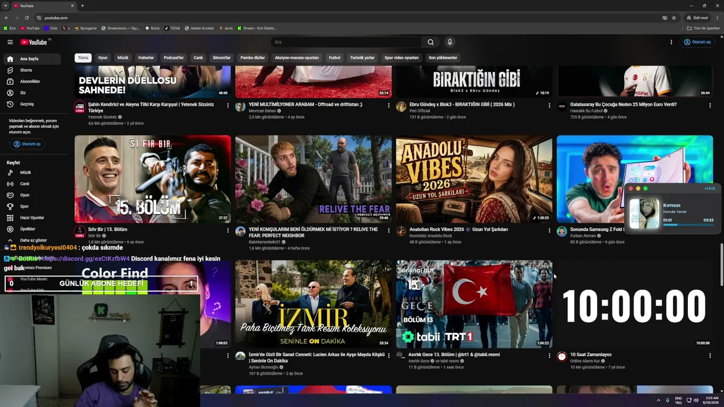
Task: Open the Yetenek Sizsiniz Türkiye channel
Action: click(102, 117)
